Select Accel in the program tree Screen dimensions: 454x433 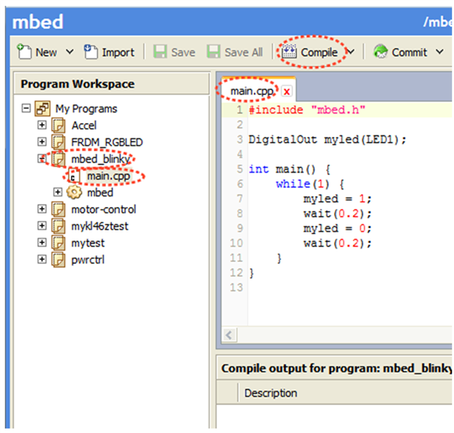(84, 126)
